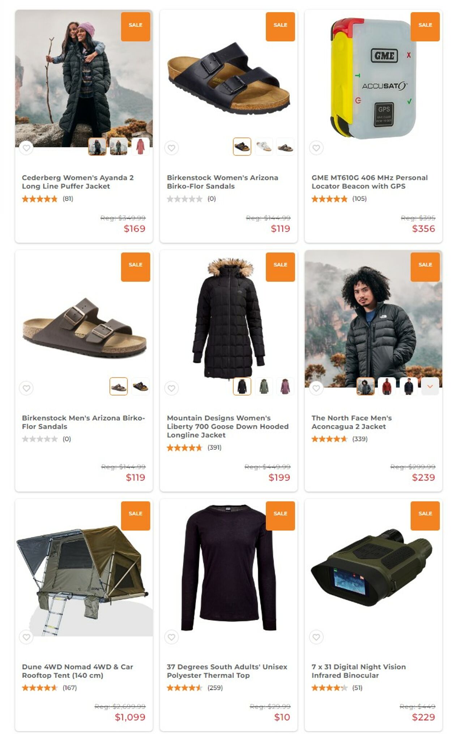Choose white Birkenstock Women's sandal variant

point(264,146)
